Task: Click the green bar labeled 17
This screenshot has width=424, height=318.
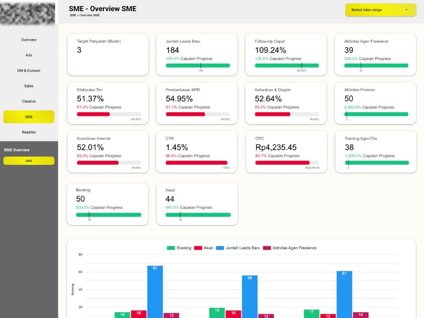Action: pos(312,314)
